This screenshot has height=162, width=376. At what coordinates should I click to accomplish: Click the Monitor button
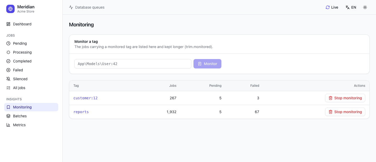(207, 64)
